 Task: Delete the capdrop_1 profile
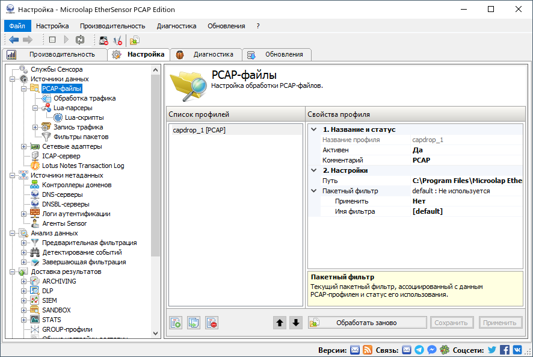pyautogui.click(x=212, y=323)
